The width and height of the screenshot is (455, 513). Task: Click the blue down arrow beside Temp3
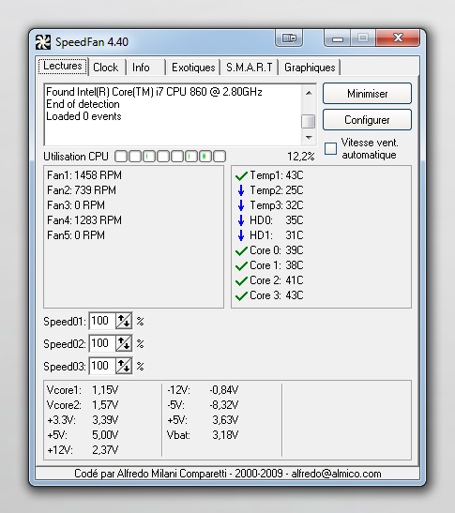[241, 205]
